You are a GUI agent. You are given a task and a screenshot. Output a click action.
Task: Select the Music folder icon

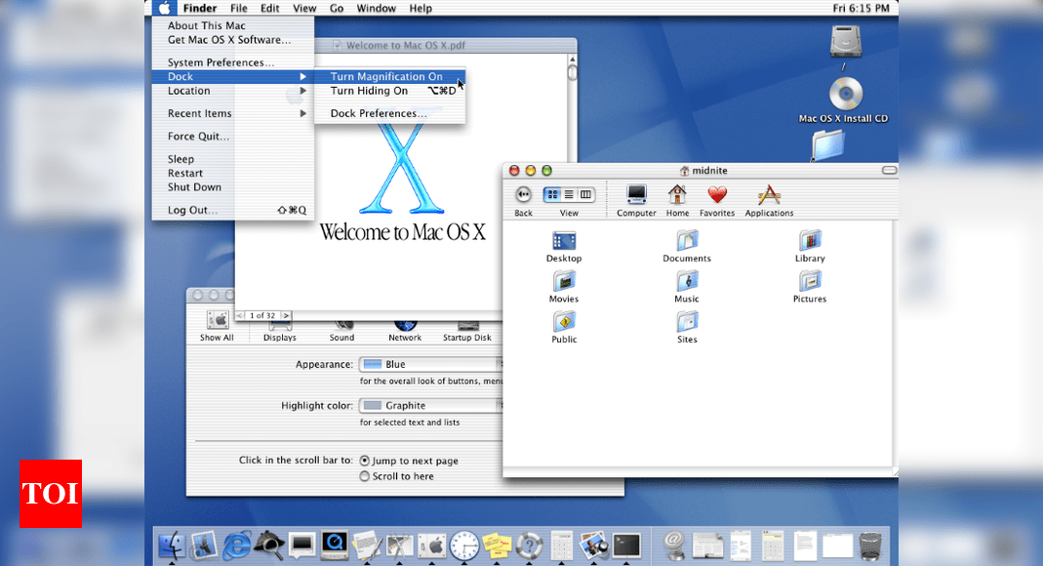click(687, 287)
